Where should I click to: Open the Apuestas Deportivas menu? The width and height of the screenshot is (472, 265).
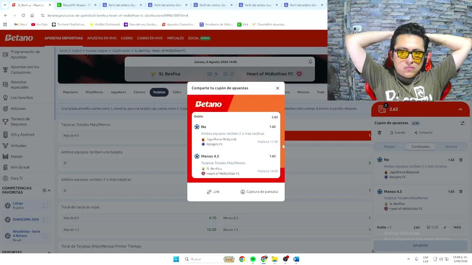pyautogui.click(x=63, y=38)
